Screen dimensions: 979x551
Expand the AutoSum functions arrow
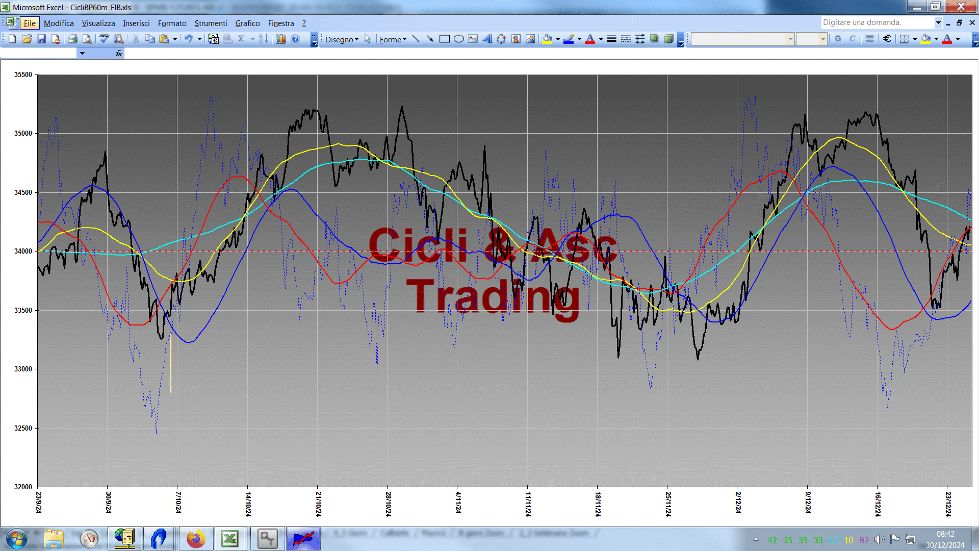(252, 39)
